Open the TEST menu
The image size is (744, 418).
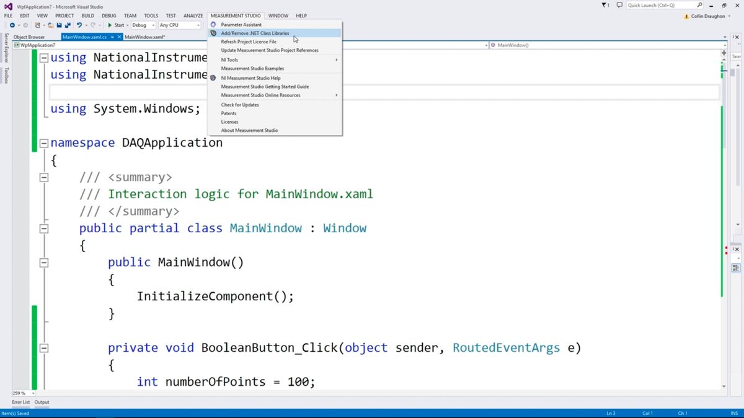(170, 15)
